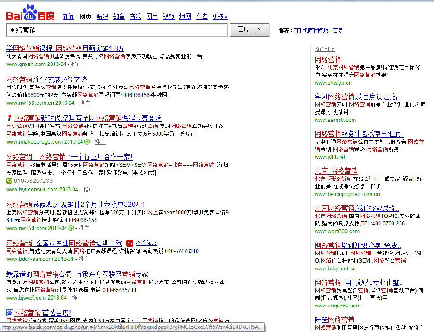Click the 推广链接 header in sidebar
Screen dimensions: 434x332
(325, 50)
